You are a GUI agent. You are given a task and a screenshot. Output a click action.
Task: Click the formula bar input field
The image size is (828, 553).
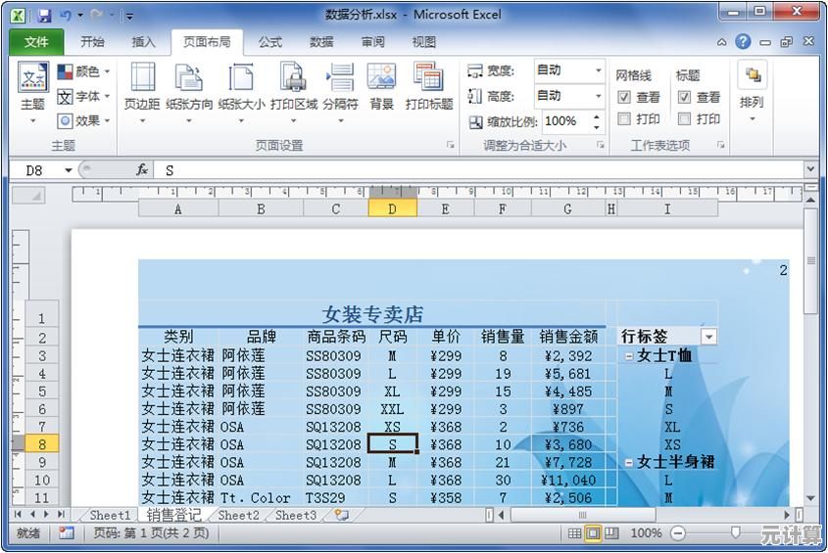click(480, 170)
